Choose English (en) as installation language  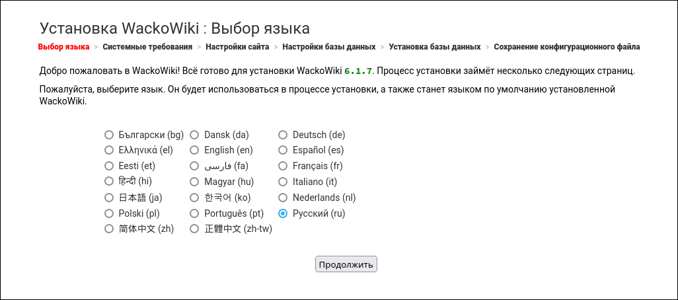(195, 151)
